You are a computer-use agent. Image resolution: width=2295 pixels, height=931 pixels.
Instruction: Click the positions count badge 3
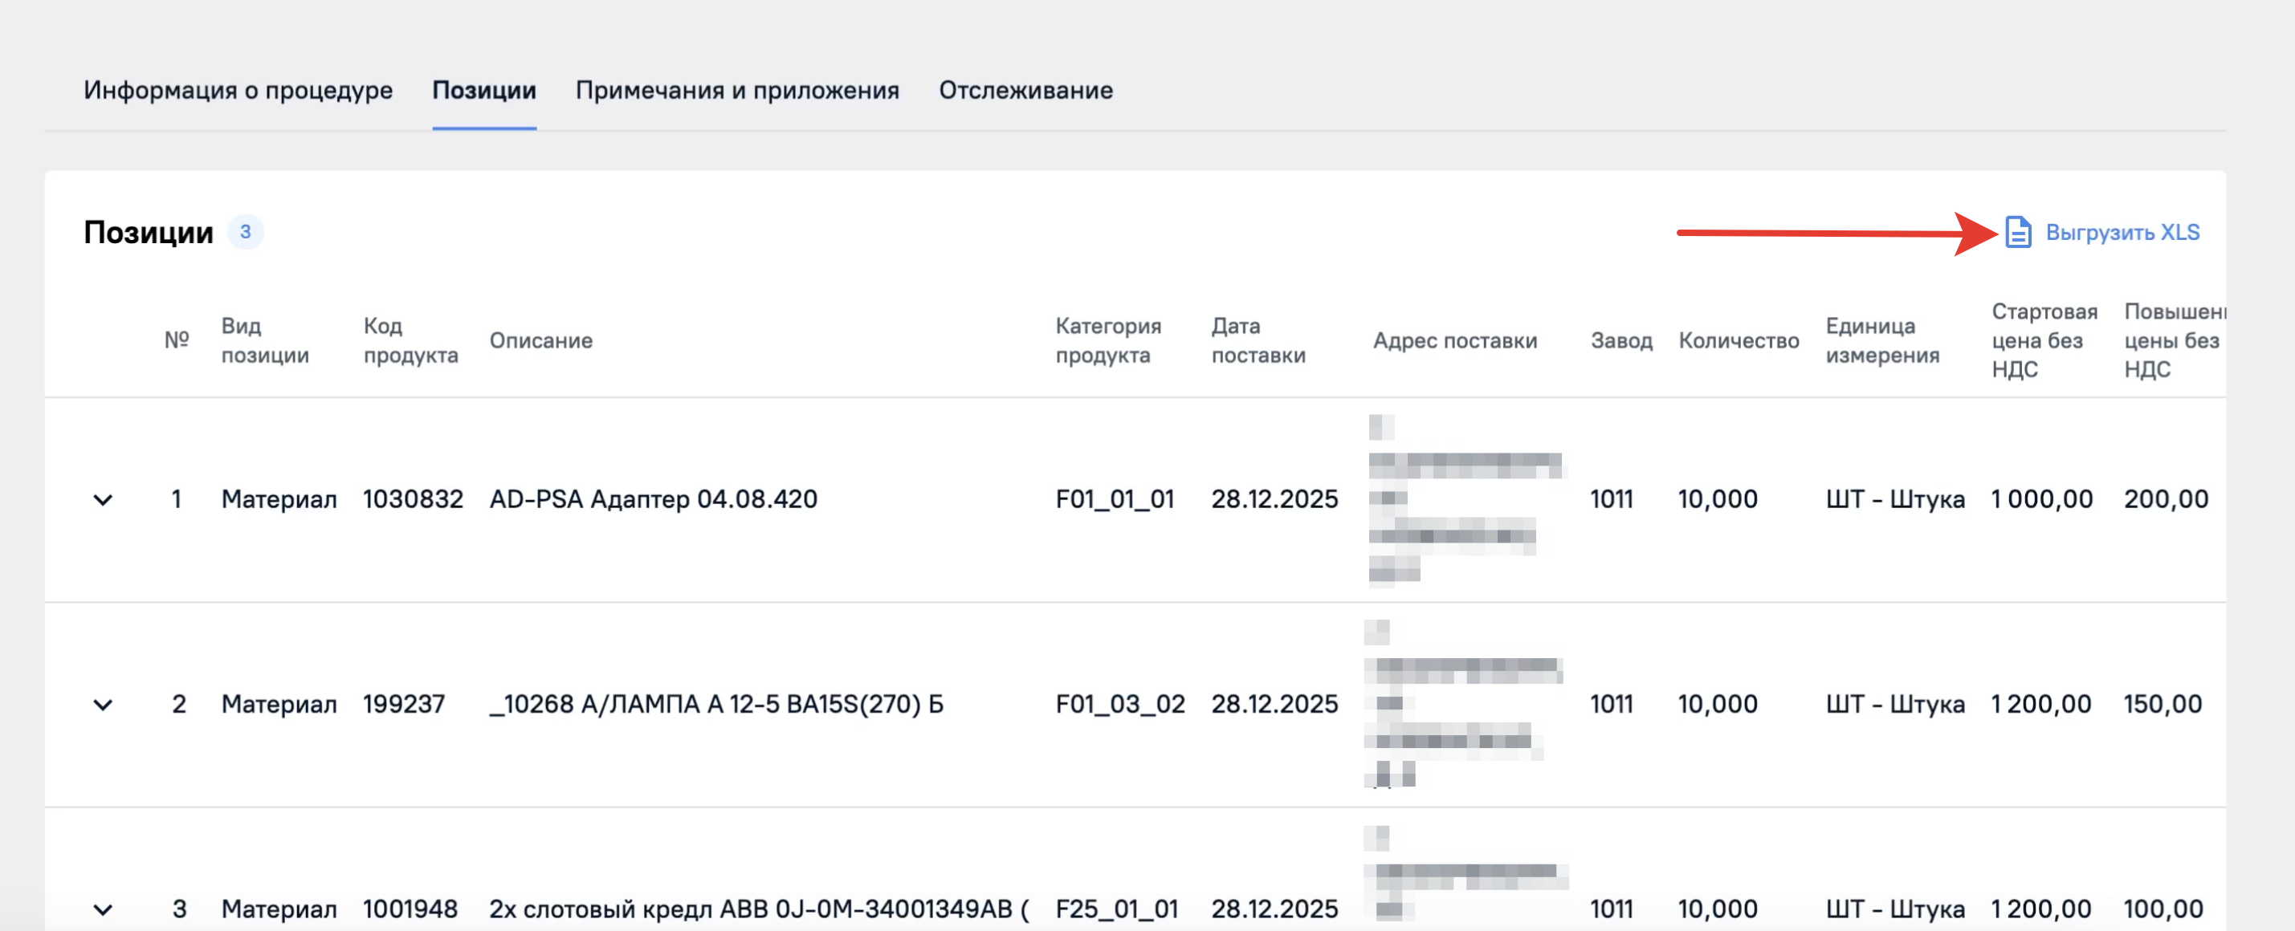(245, 232)
